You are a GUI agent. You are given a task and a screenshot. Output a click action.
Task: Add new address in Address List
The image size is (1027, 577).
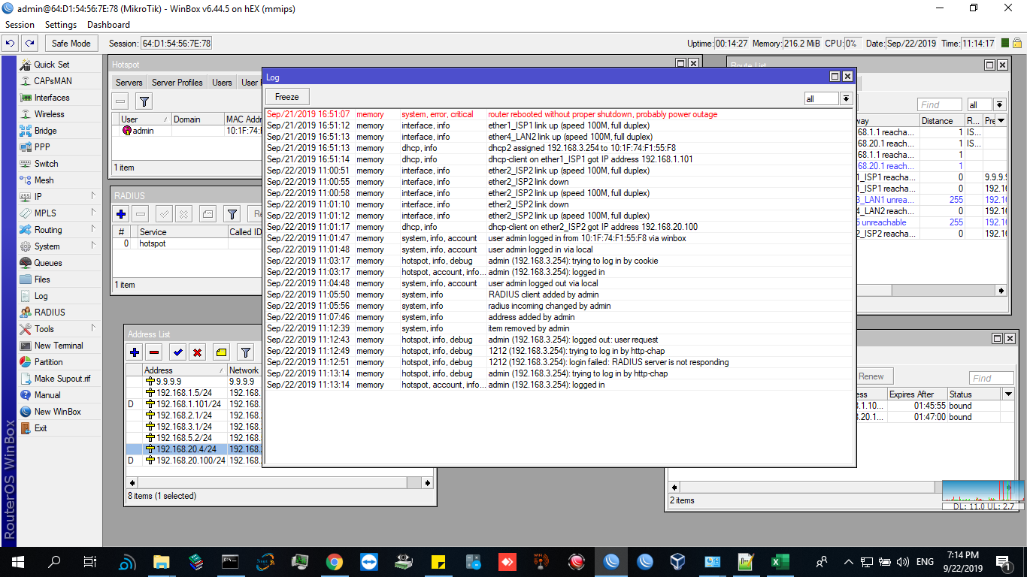pyautogui.click(x=135, y=352)
